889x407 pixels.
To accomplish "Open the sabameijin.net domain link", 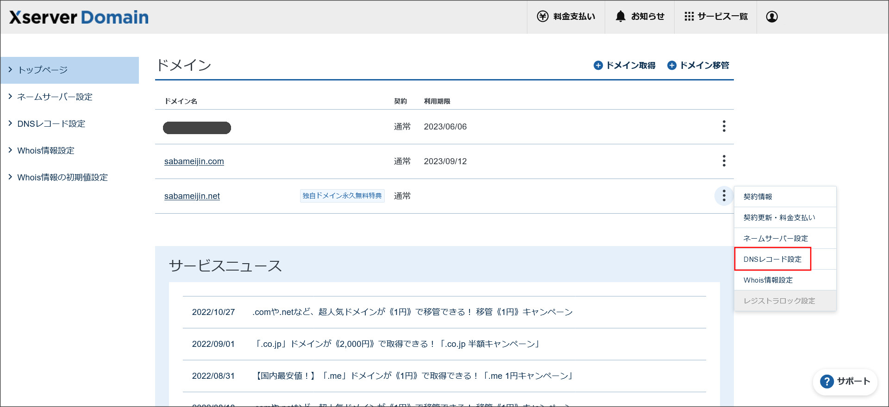I will [x=192, y=196].
